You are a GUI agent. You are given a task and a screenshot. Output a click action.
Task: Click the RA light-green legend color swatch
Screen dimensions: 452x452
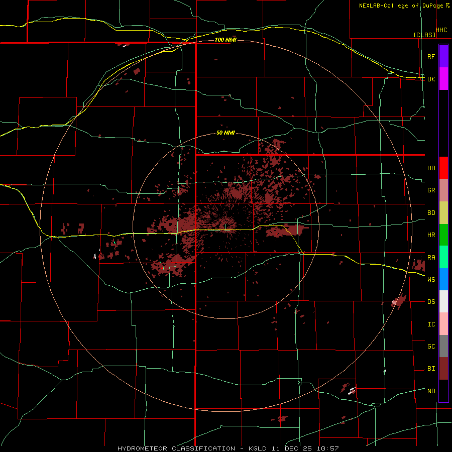[x=443, y=257]
